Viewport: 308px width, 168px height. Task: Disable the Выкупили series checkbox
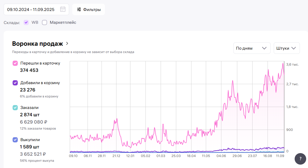[x=15, y=140]
